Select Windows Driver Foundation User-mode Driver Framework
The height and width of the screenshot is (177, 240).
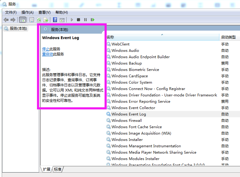coord(164,95)
